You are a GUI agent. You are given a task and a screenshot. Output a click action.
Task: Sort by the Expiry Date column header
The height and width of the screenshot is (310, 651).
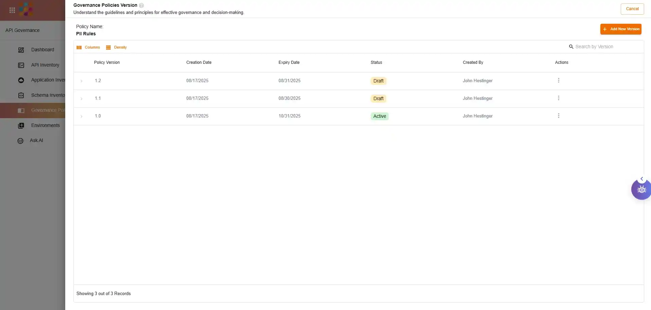tap(289, 62)
